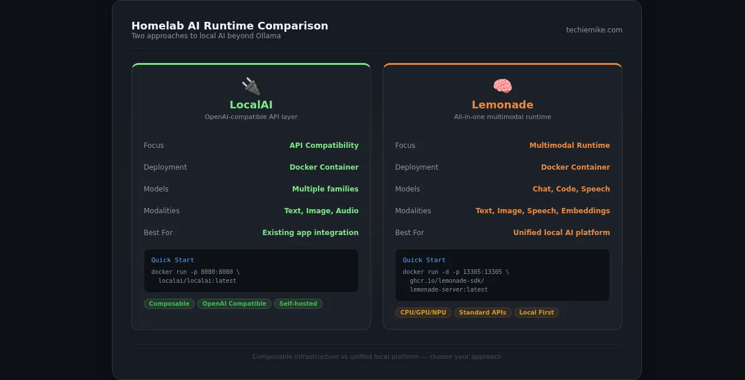Click the Local First tag

[x=537, y=313]
